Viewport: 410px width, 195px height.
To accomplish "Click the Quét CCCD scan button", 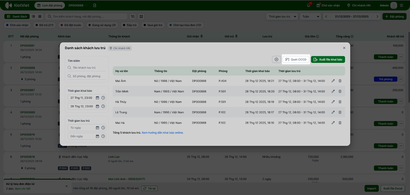I will [x=296, y=60].
